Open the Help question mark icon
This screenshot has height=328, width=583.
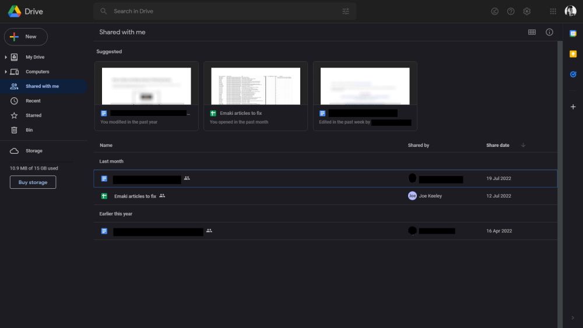(x=511, y=11)
